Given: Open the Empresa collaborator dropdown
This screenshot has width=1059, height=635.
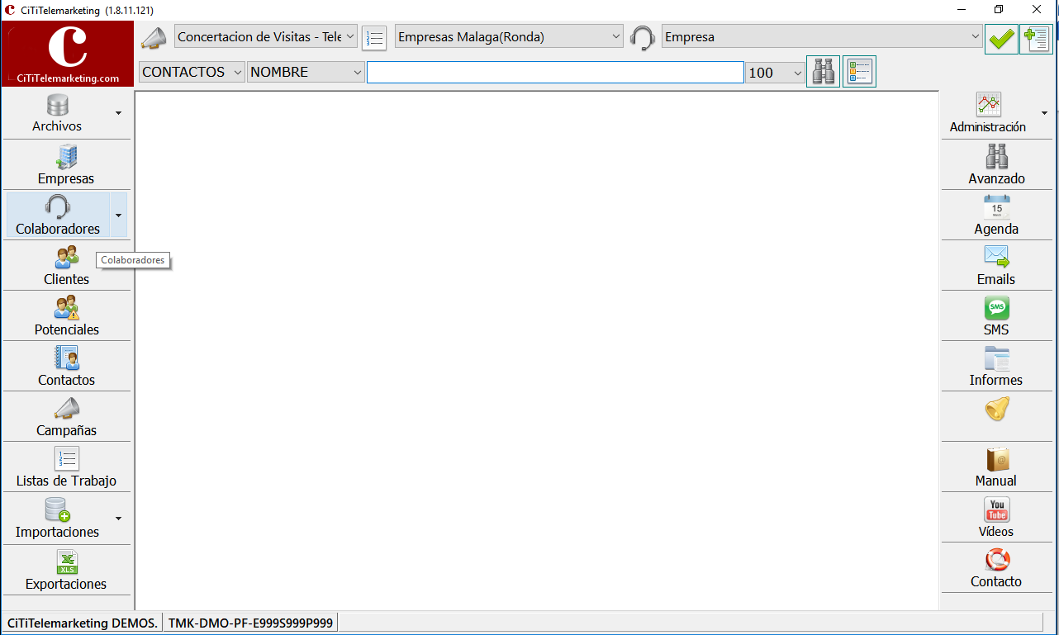Looking at the screenshot, I should [x=822, y=37].
